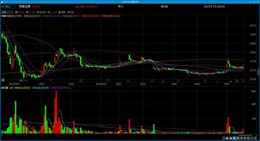Click the circular refresh icon
260x141 pixels.
tap(248, 138)
